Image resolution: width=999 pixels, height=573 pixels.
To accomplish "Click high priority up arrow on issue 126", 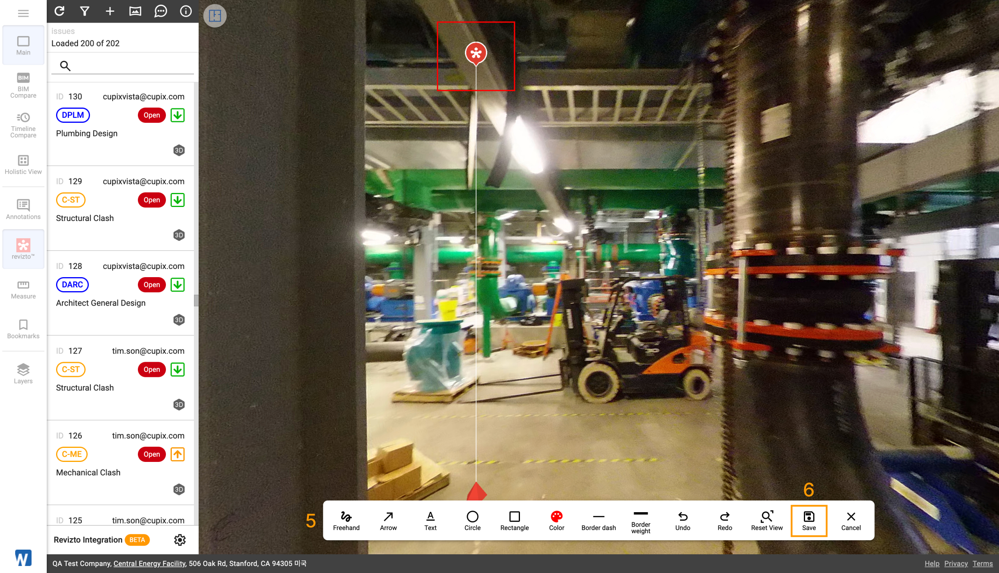I will (x=178, y=454).
